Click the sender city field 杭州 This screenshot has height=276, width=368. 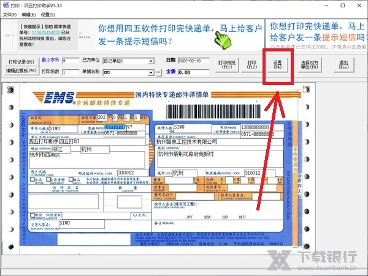[x=95, y=149]
